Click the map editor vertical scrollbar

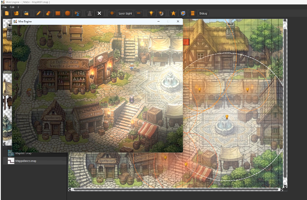coord(285,103)
